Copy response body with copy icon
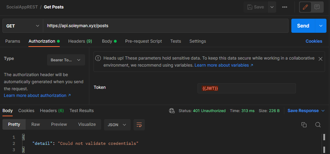The height and width of the screenshot is (154, 330). pos(304,124)
